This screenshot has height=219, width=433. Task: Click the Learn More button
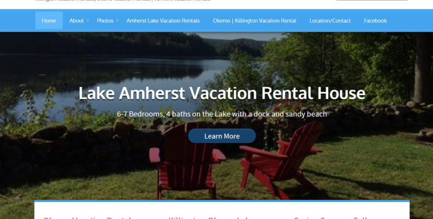pos(222,136)
